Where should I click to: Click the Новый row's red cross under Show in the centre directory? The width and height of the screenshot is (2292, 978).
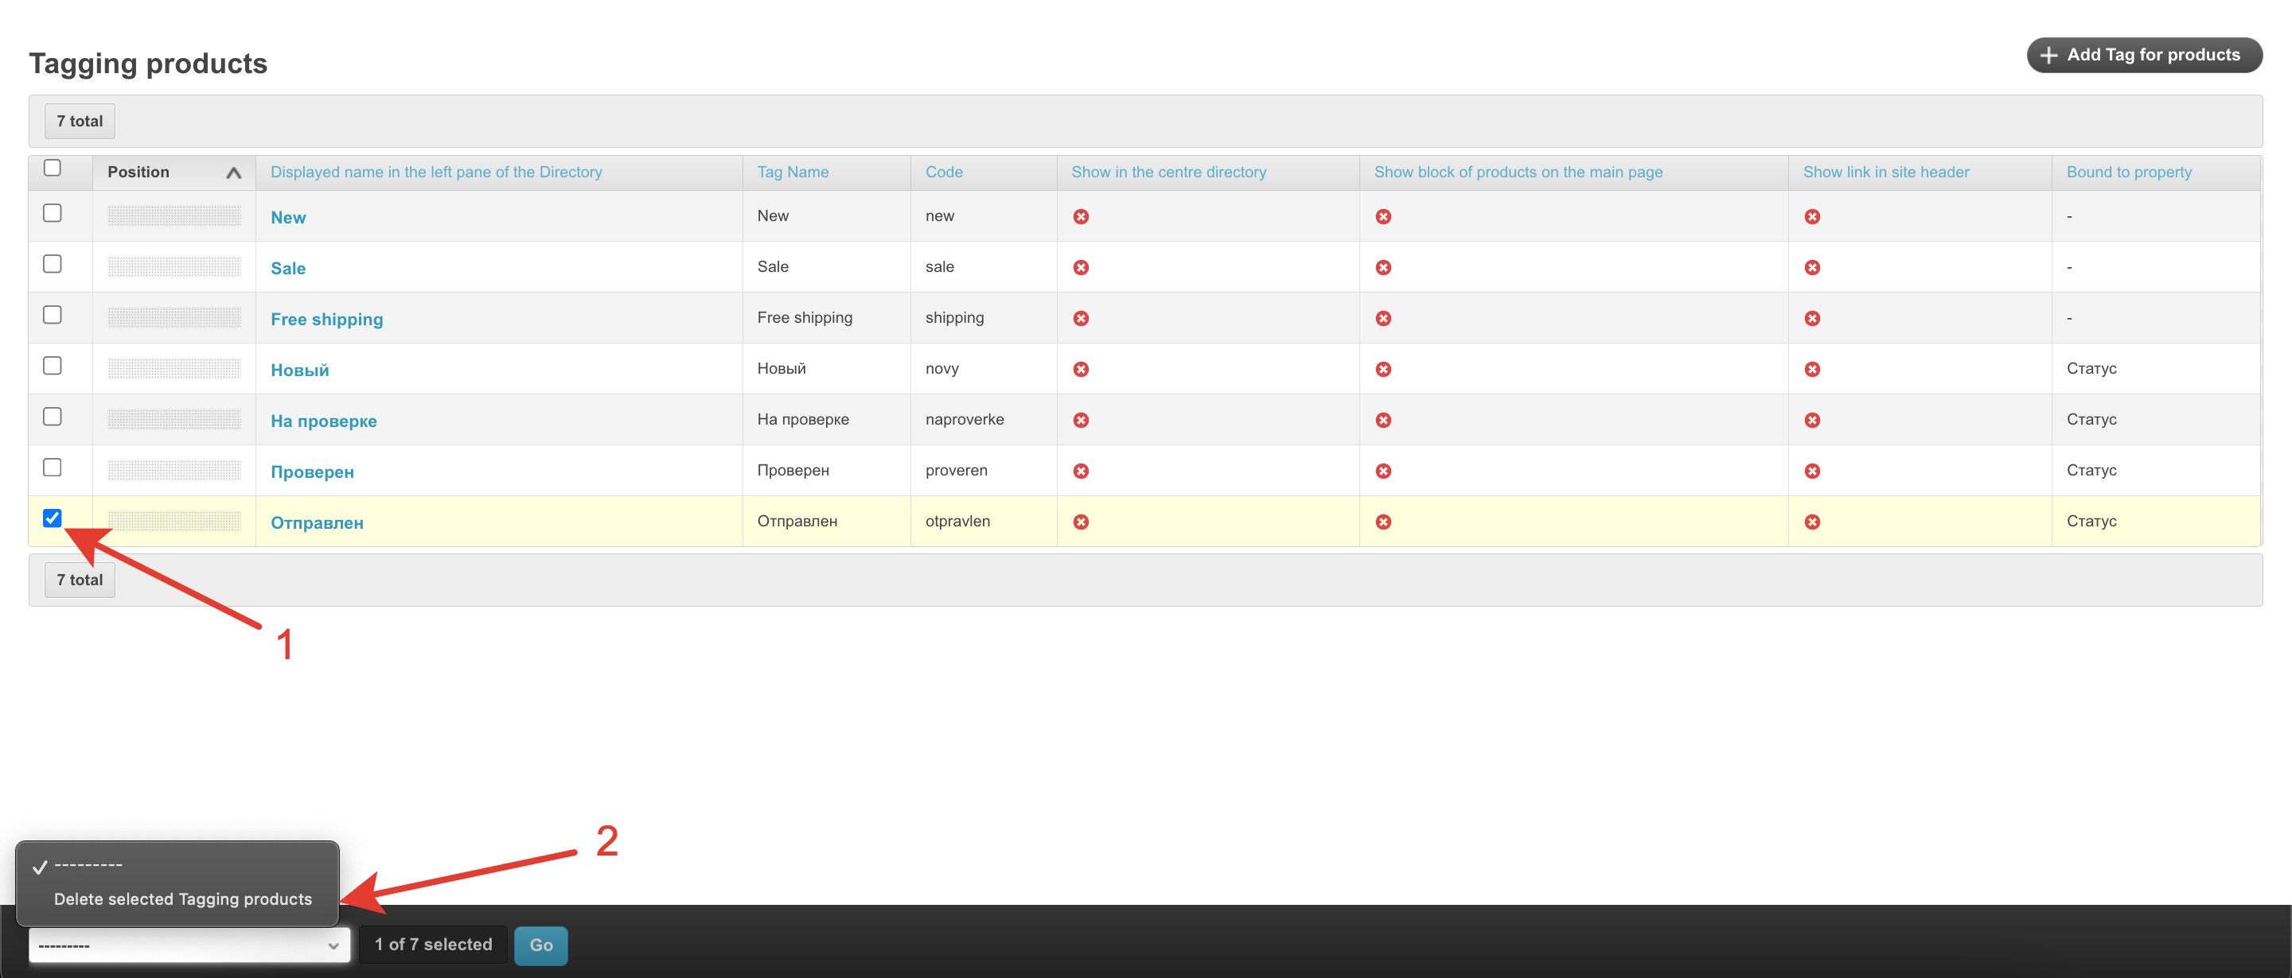coord(1080,369)
